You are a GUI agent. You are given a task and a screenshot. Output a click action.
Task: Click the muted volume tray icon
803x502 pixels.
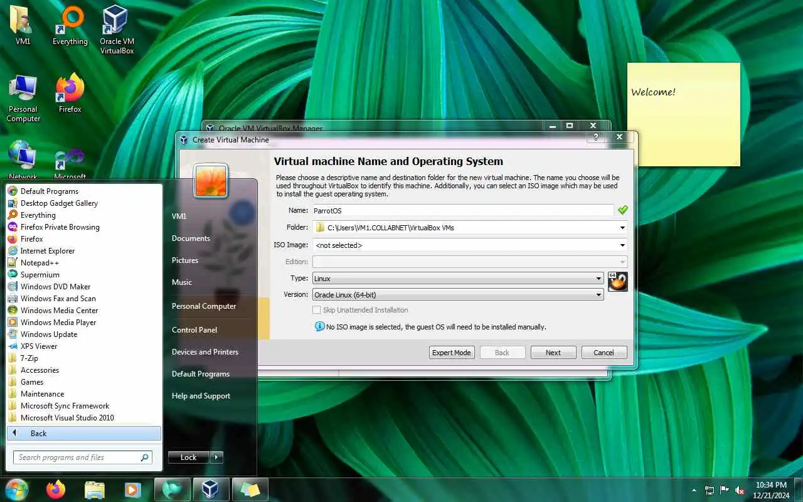740,490
